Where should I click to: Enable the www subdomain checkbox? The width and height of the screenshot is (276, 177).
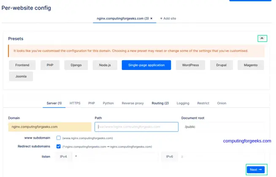coord(59,138)
